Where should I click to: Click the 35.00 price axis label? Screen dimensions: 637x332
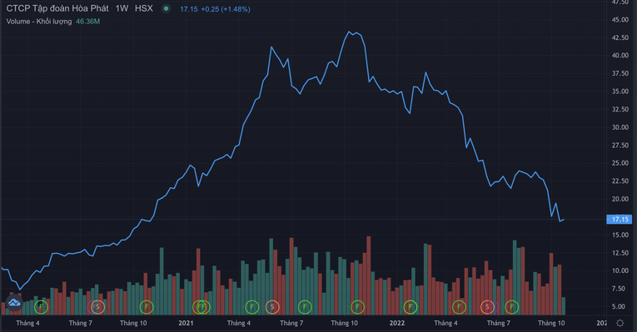tap(620, 92)
